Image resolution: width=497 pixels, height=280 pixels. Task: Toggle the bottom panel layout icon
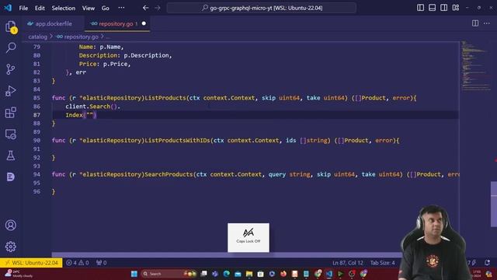(x=432, y=8)
